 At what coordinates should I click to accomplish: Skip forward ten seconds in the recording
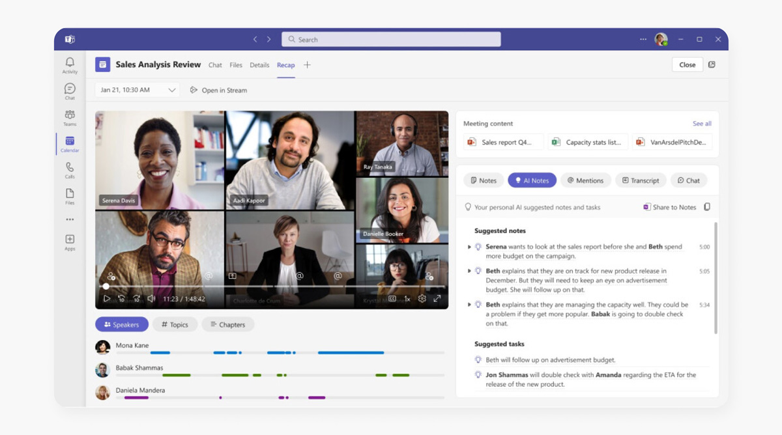[x=136, y=299]
